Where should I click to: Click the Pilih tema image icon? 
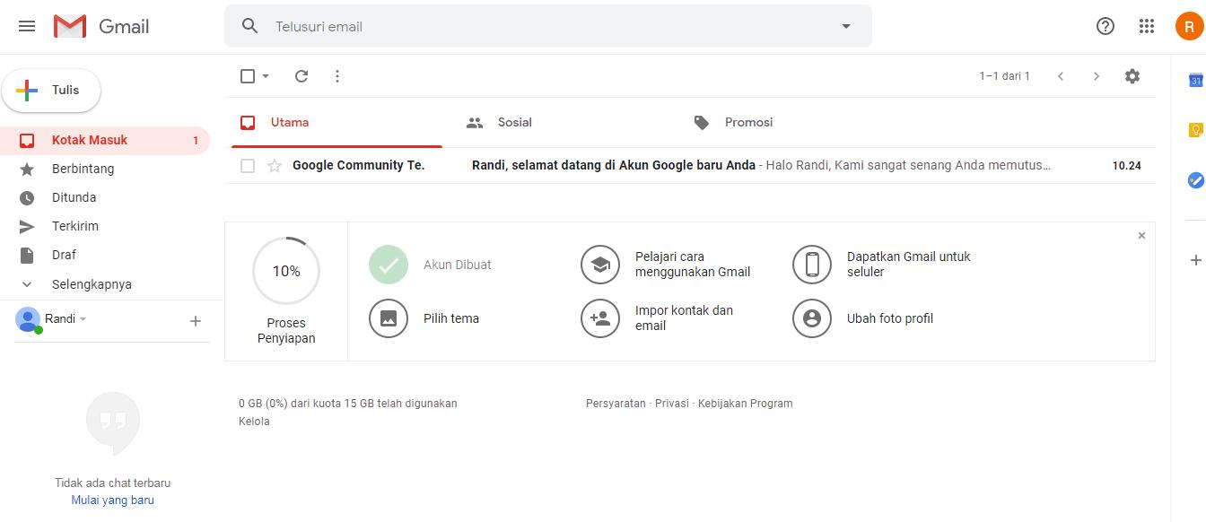click(x=389, y=318)
